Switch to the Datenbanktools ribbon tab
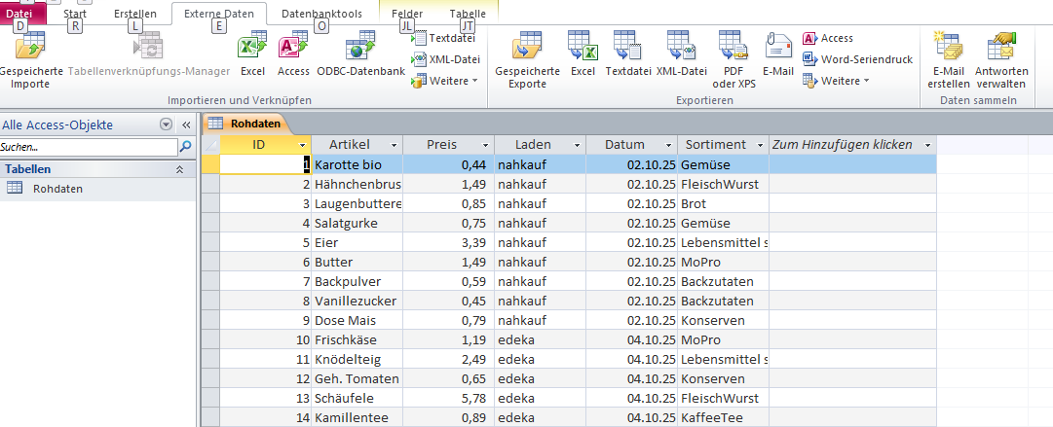The width and height of the screenshot is (1053, 427). click(321, 14)
